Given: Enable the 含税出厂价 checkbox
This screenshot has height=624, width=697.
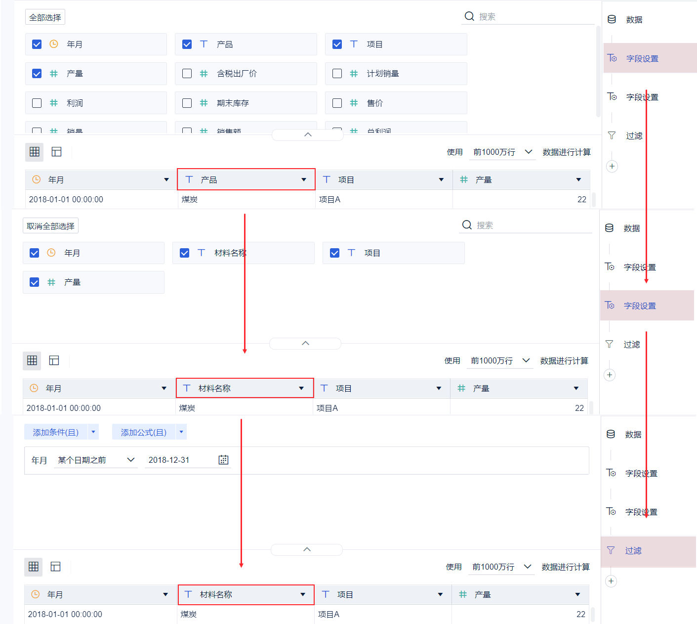Looking at the screenshot, I should pyautogui.click(x=187, y=73).
